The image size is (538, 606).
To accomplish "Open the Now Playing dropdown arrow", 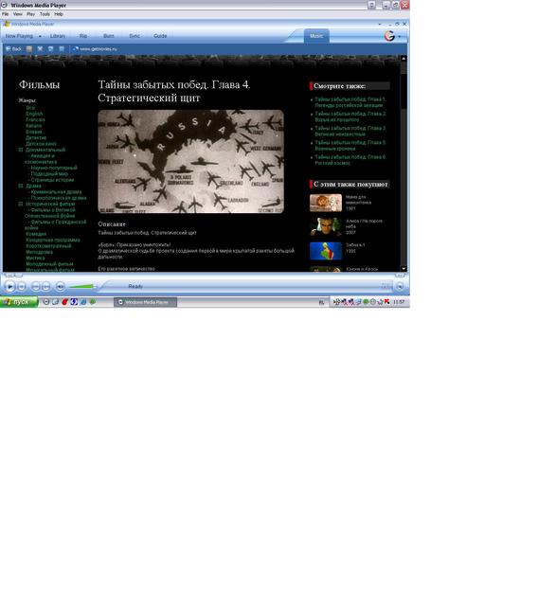I will 40,36.
